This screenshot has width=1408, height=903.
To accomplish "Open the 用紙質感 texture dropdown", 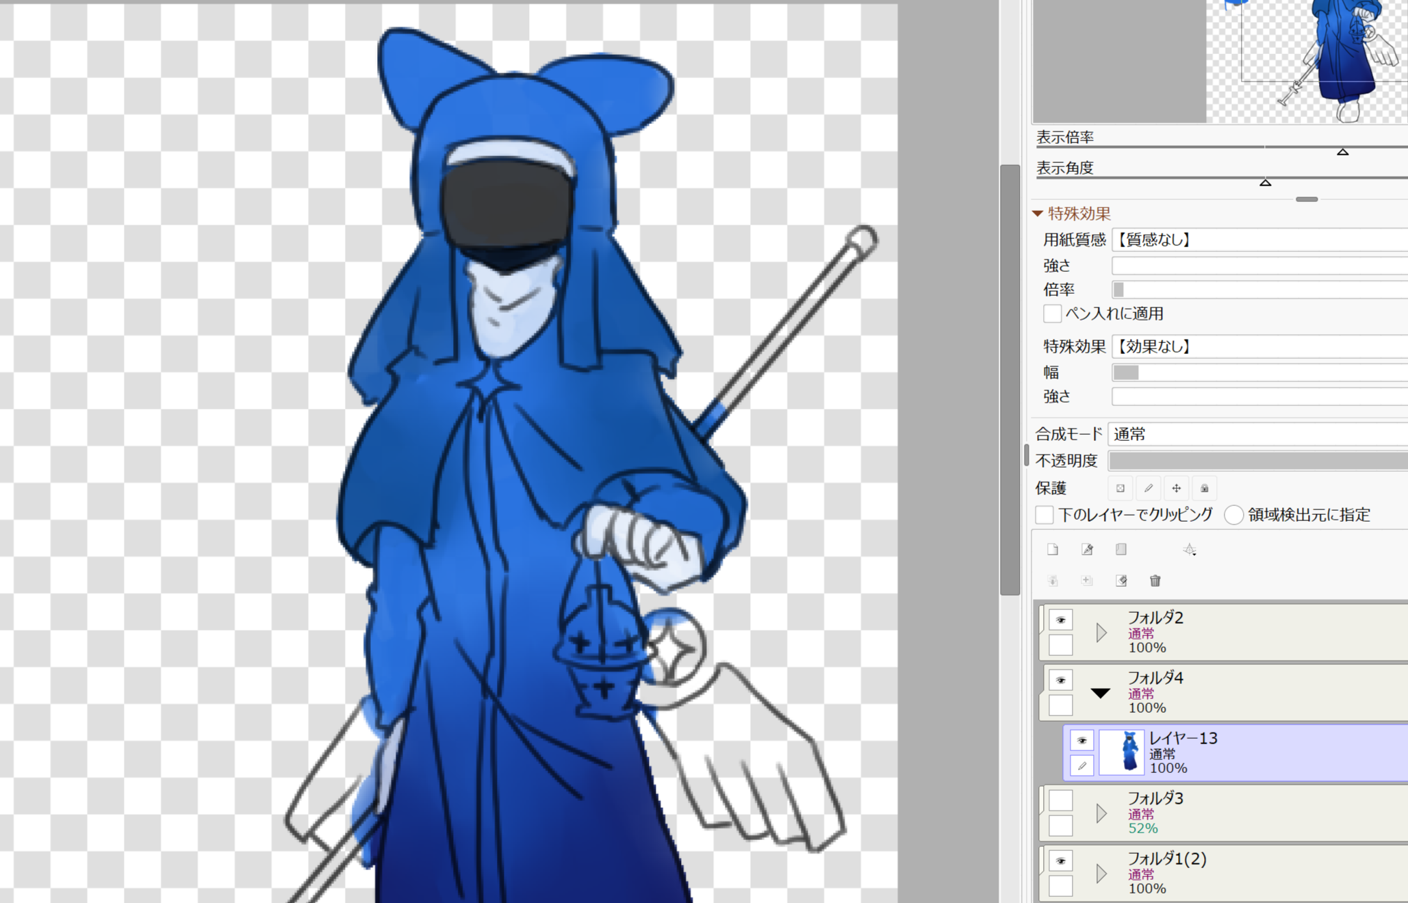I will (1259, 240).
